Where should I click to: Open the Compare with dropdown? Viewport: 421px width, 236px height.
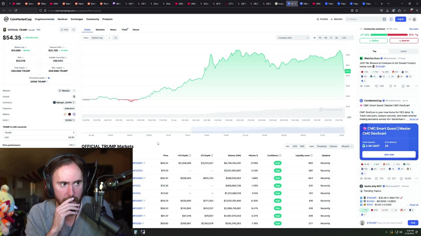[x=293, y=38]
